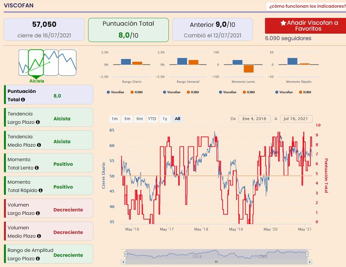
Task: Toggle Viscofan series in Rango Semanal legend
Action: [172, 92]
